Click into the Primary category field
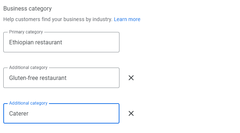Viewport: 240px width, 133px height. point(61,42)
